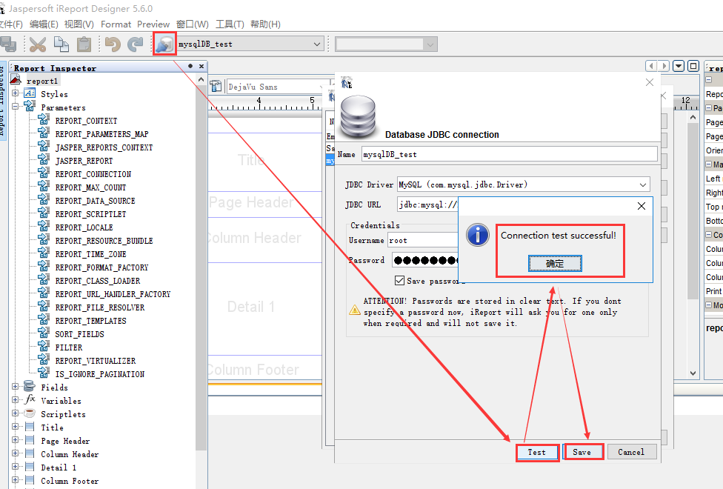The image size is (723, 489).
Task: Select the report1 root node
Action: [x=42, y=81]
